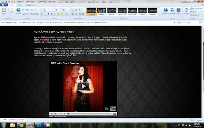Align paragraph text right
Viewport: 204px width, 128px height.
(79, 14)
